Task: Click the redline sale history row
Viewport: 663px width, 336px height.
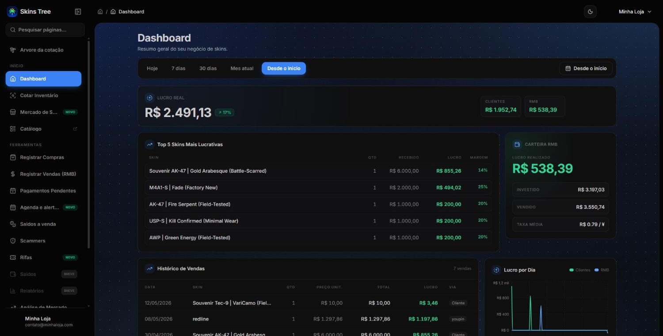Action: click(x=308, y=319)
